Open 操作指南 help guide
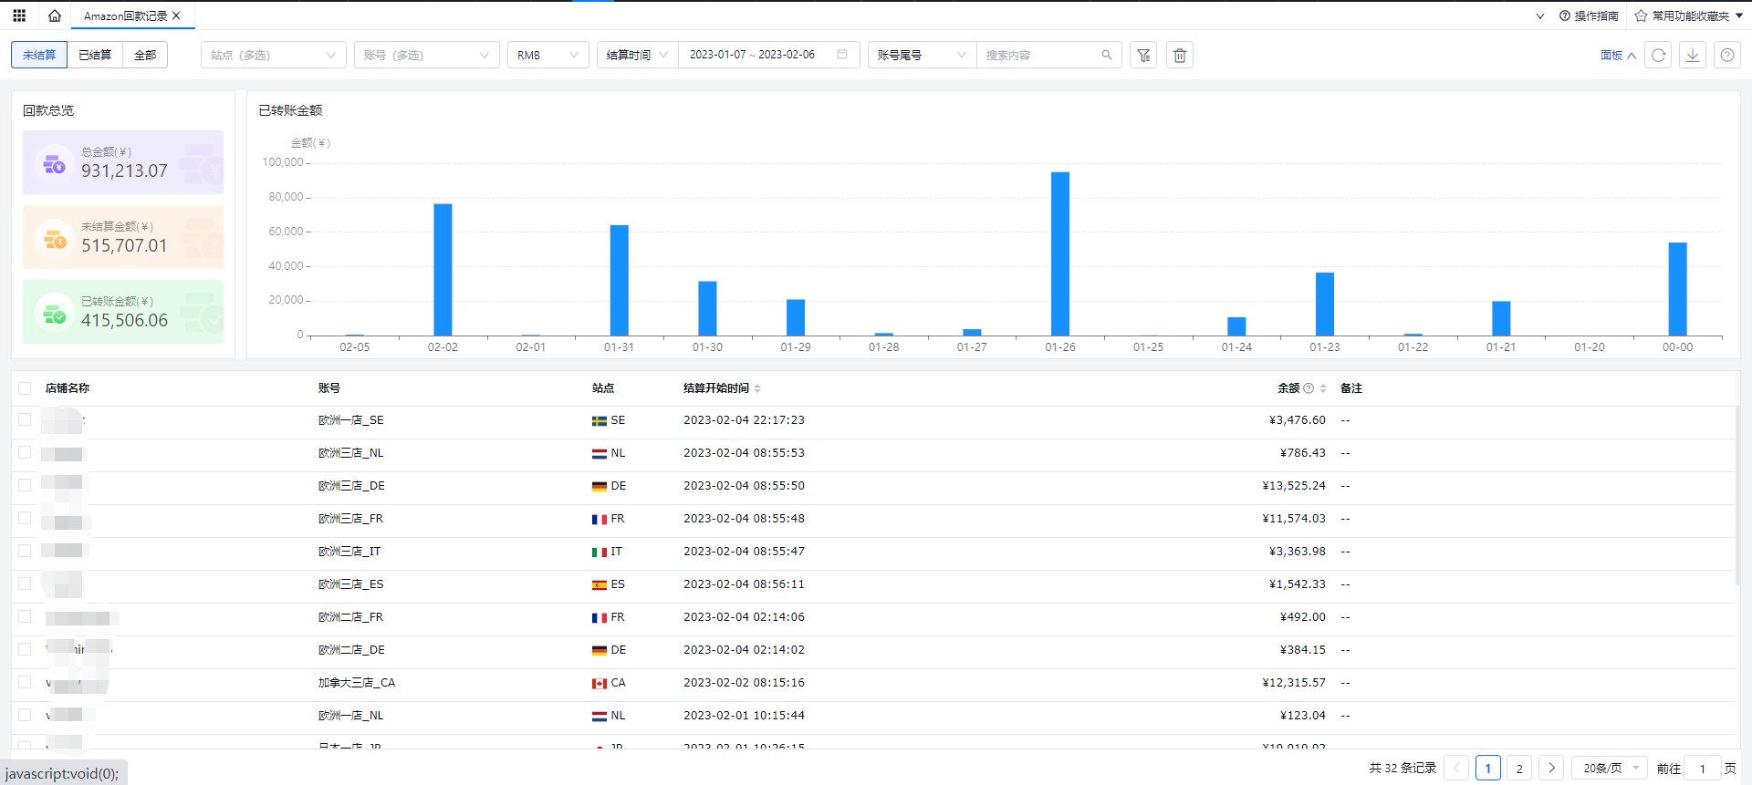Screen dimensions: 1752x785 click(x=1589, y=15)
